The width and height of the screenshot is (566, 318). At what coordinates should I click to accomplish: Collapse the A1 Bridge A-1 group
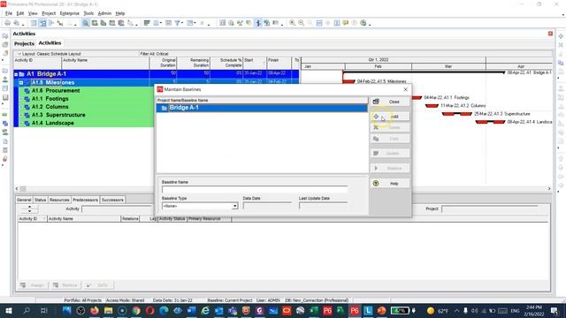pyautogui.click(x=16, y=74)
